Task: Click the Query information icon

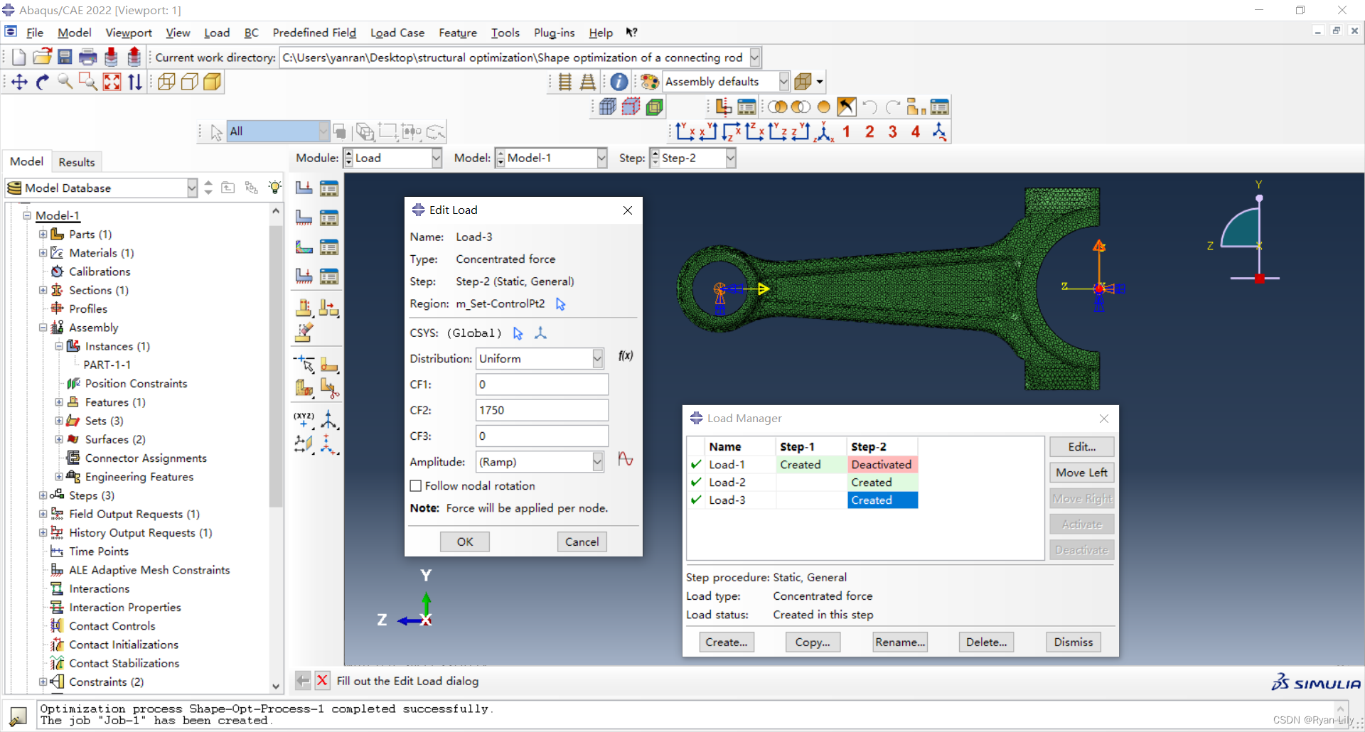Action: click(619, 82)
